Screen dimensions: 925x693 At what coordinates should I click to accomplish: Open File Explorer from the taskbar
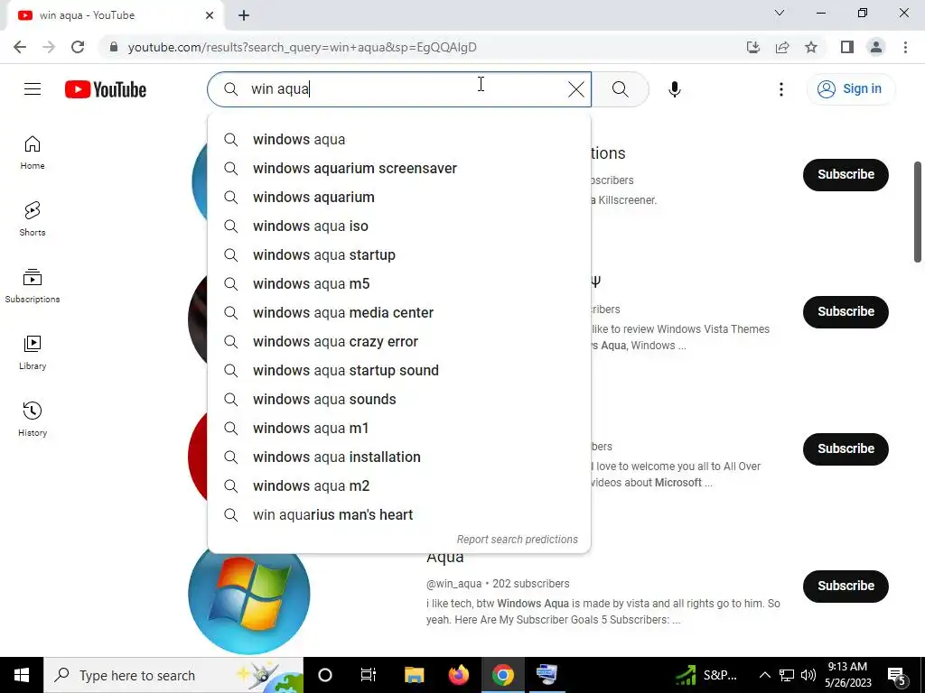[414, 675]
